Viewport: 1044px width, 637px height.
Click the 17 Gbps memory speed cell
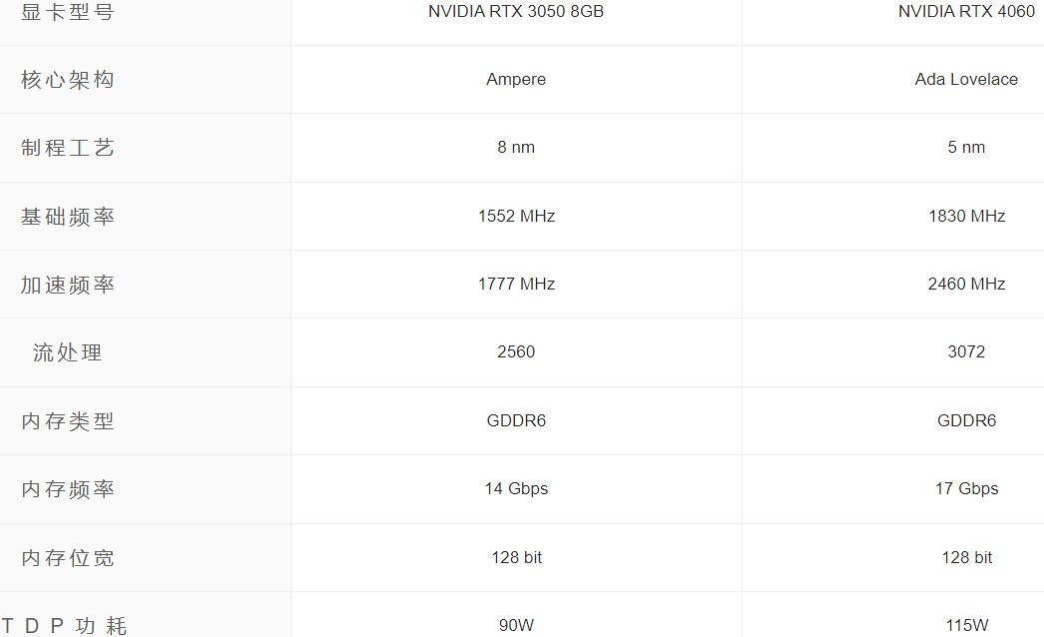coord(966,489)
